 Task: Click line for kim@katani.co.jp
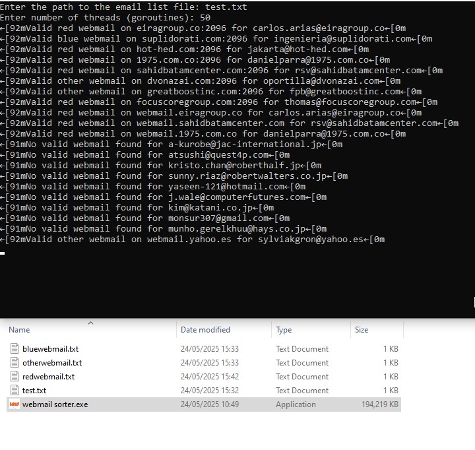(x=137, y=208)
